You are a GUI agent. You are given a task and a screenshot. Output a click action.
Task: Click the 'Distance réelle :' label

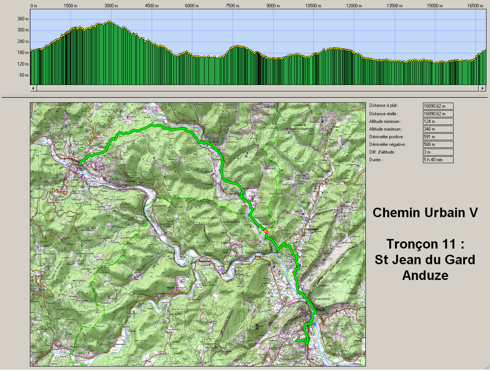[x=384, y=114]
